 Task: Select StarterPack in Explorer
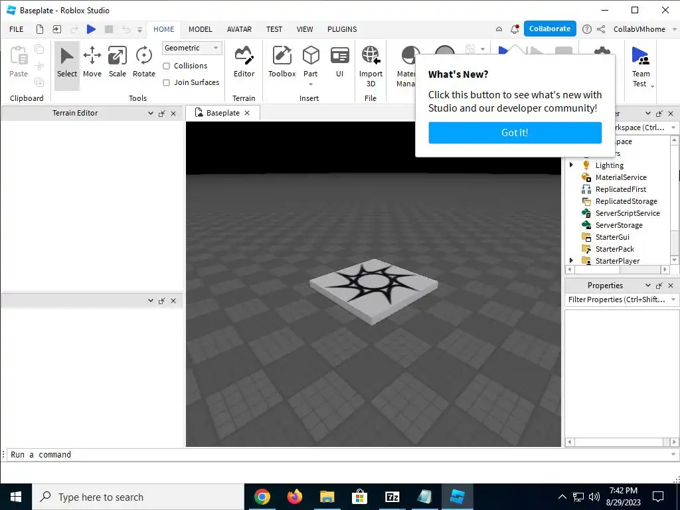click(614, 249)
